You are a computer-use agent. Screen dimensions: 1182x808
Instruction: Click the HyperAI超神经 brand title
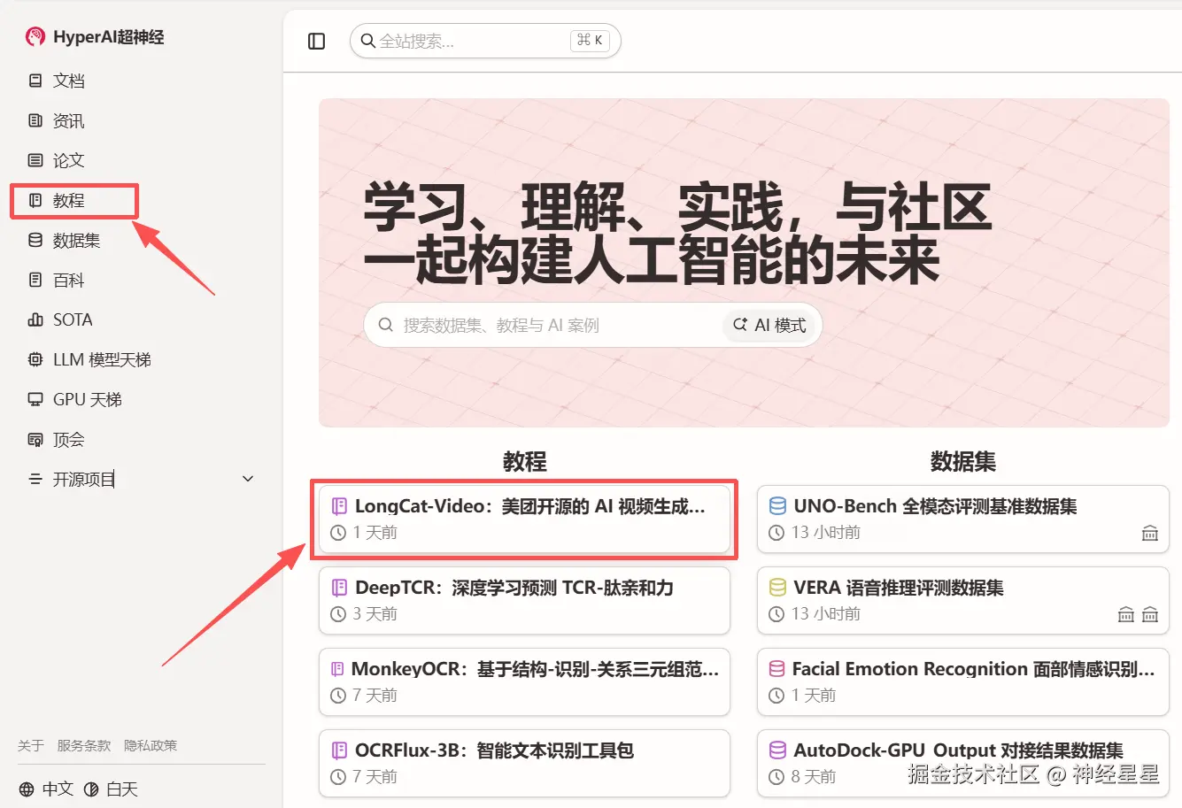[x=109, y=36]
